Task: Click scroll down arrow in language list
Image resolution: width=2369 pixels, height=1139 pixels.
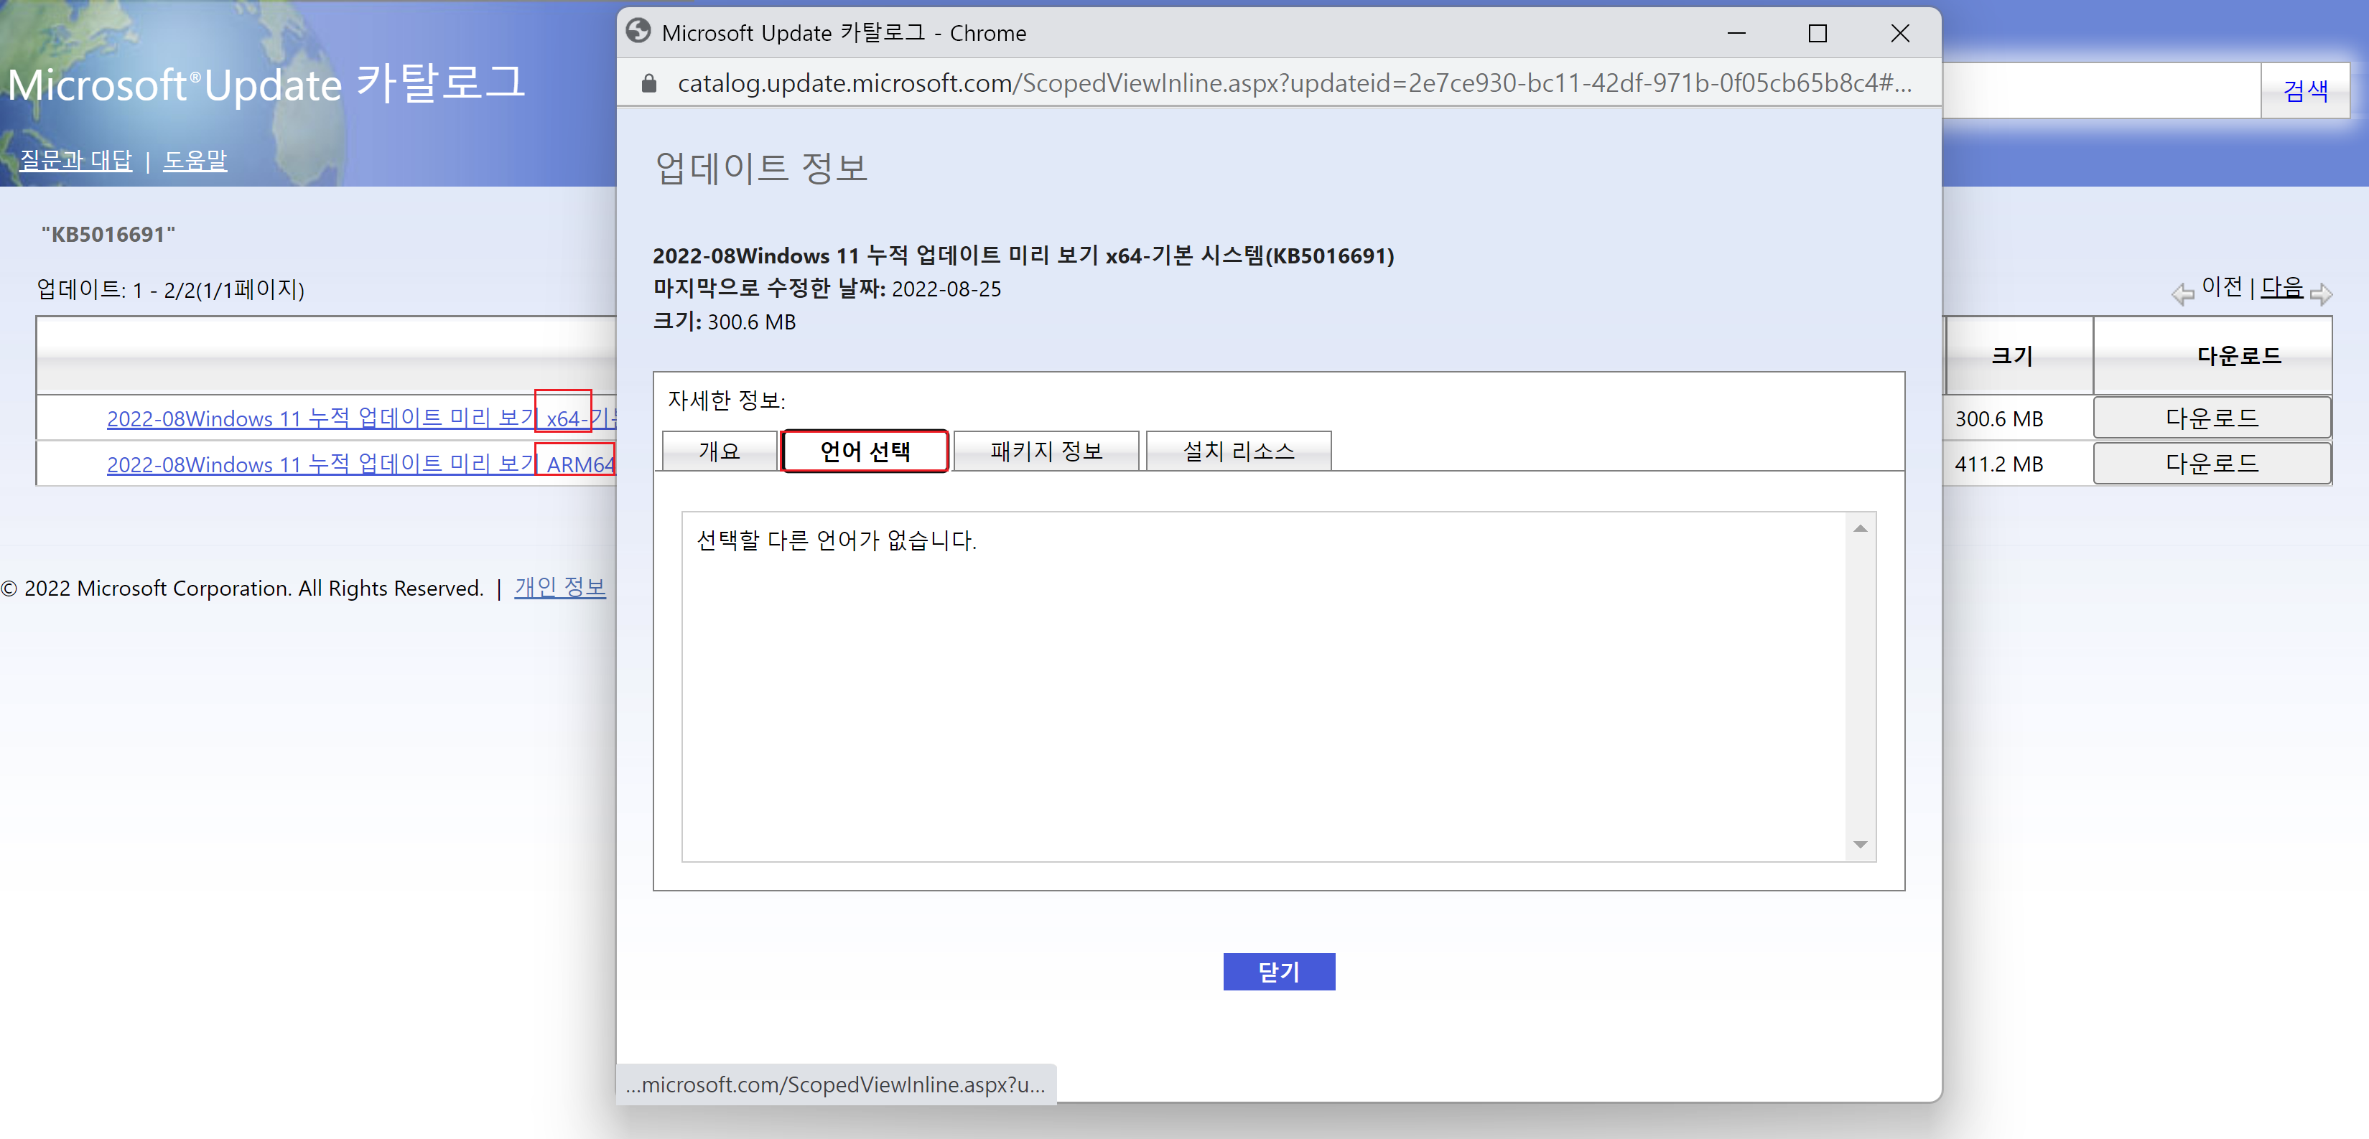Action: [1860, 844]
